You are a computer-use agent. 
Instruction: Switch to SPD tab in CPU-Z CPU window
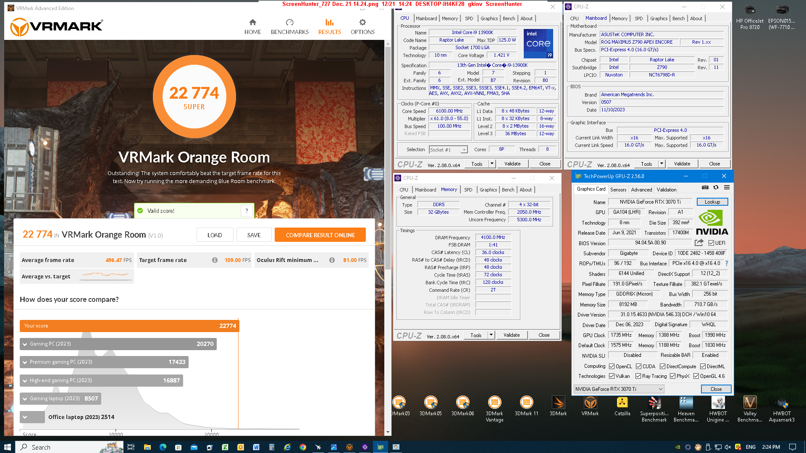[469, 18]
